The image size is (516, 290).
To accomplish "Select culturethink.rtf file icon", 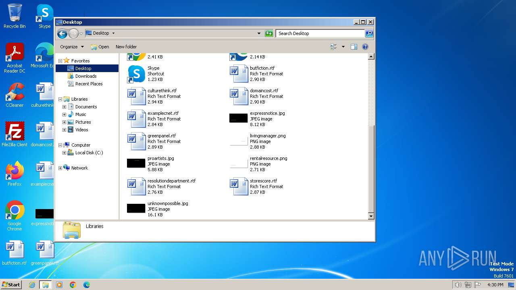I will 136,96.
